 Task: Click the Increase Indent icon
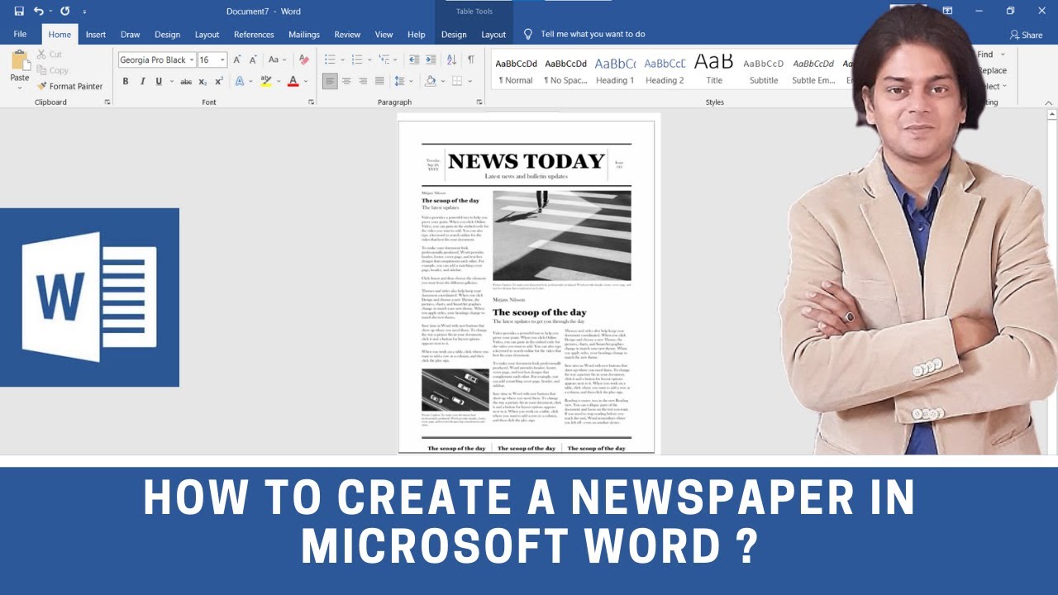click(431, 59)
